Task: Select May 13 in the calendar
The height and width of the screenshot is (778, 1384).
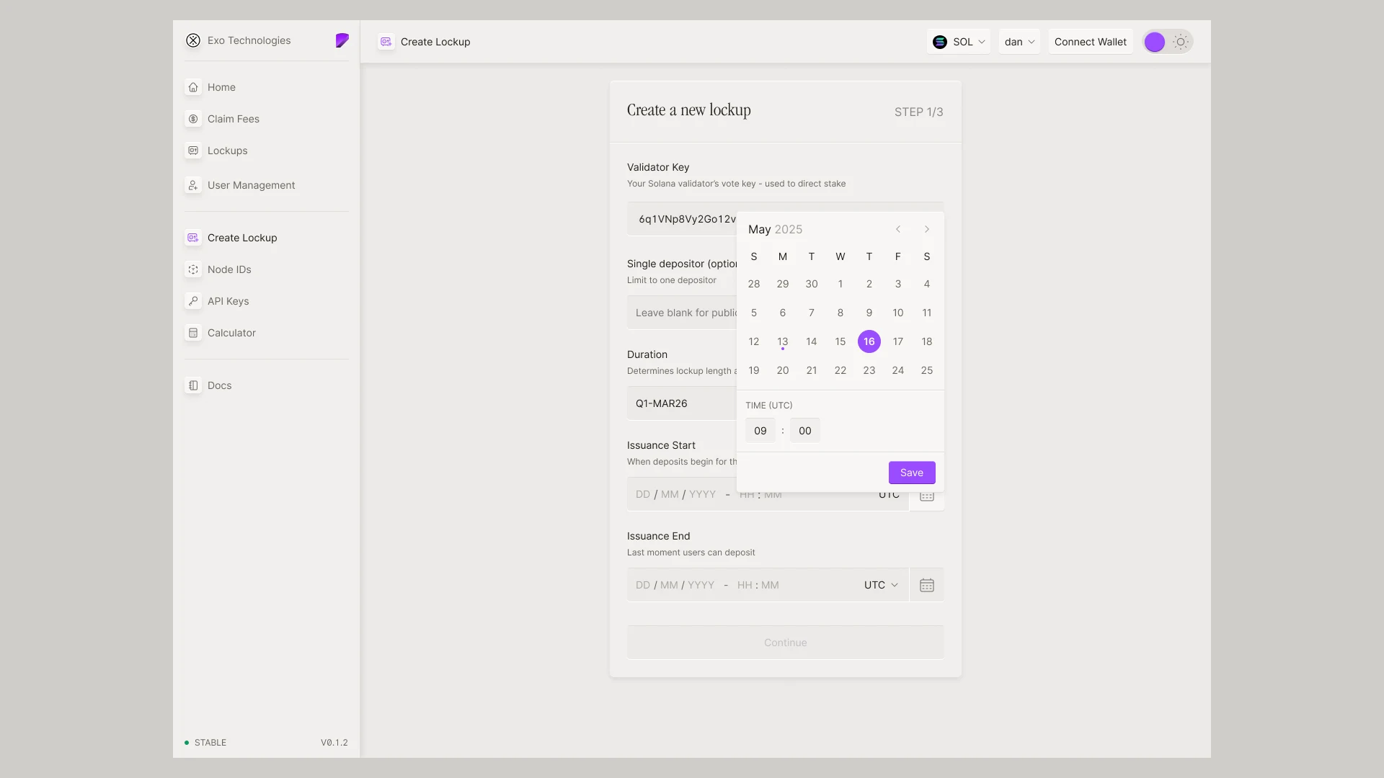Action: [x=783, y=341]
